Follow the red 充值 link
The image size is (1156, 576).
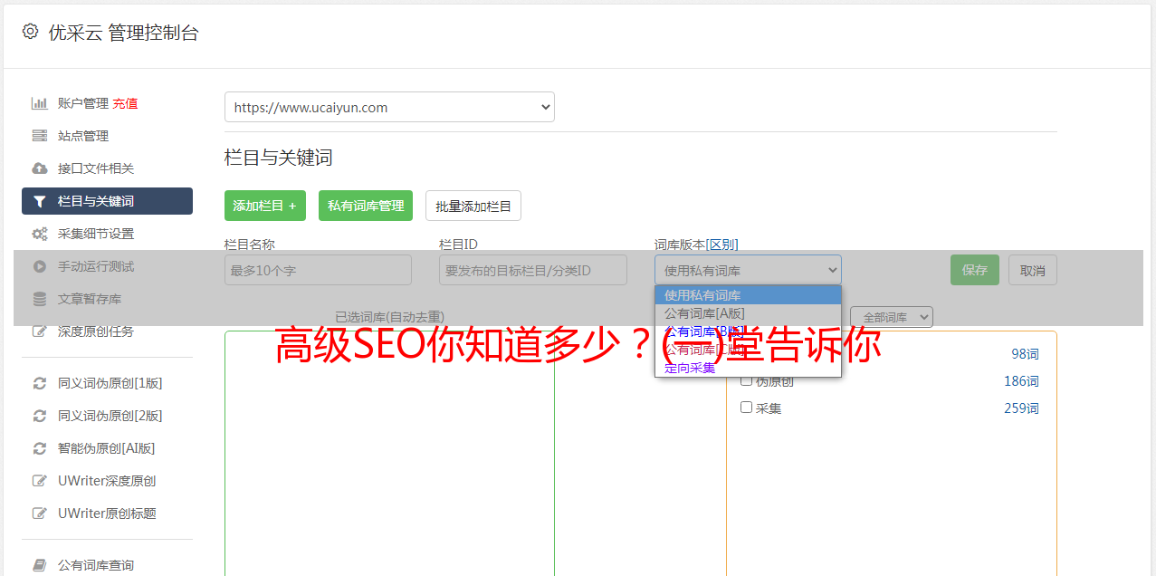125,103
